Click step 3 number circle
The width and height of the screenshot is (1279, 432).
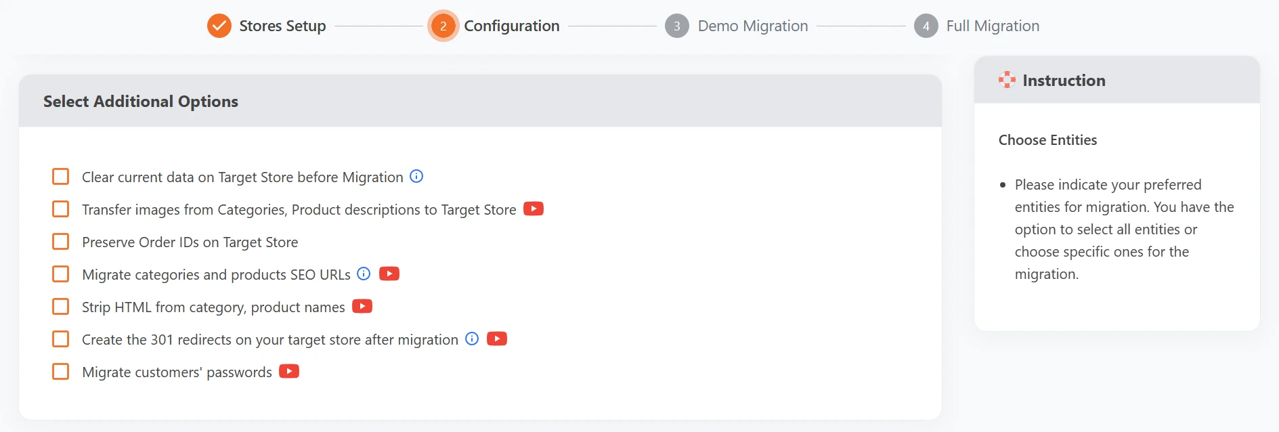(x=676, y=26)
